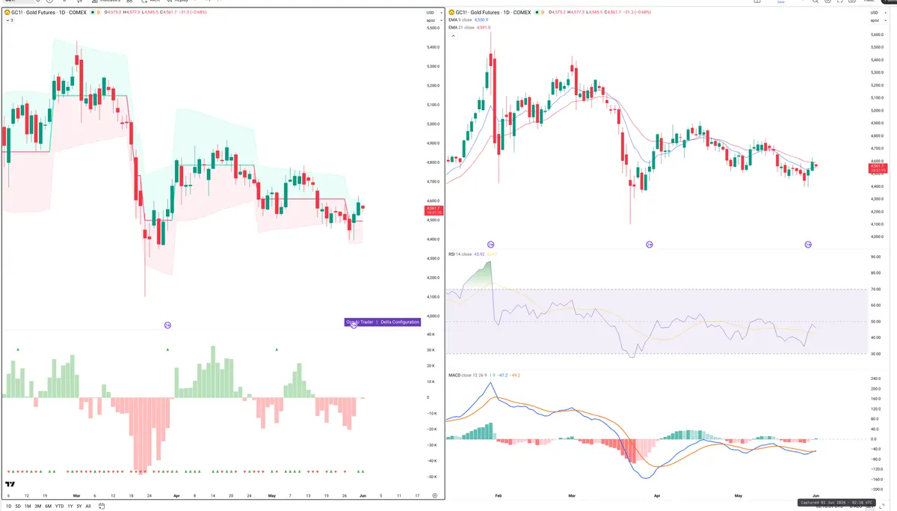Select the 5Y time range
The image size is (897, 511).
[79, 507]
